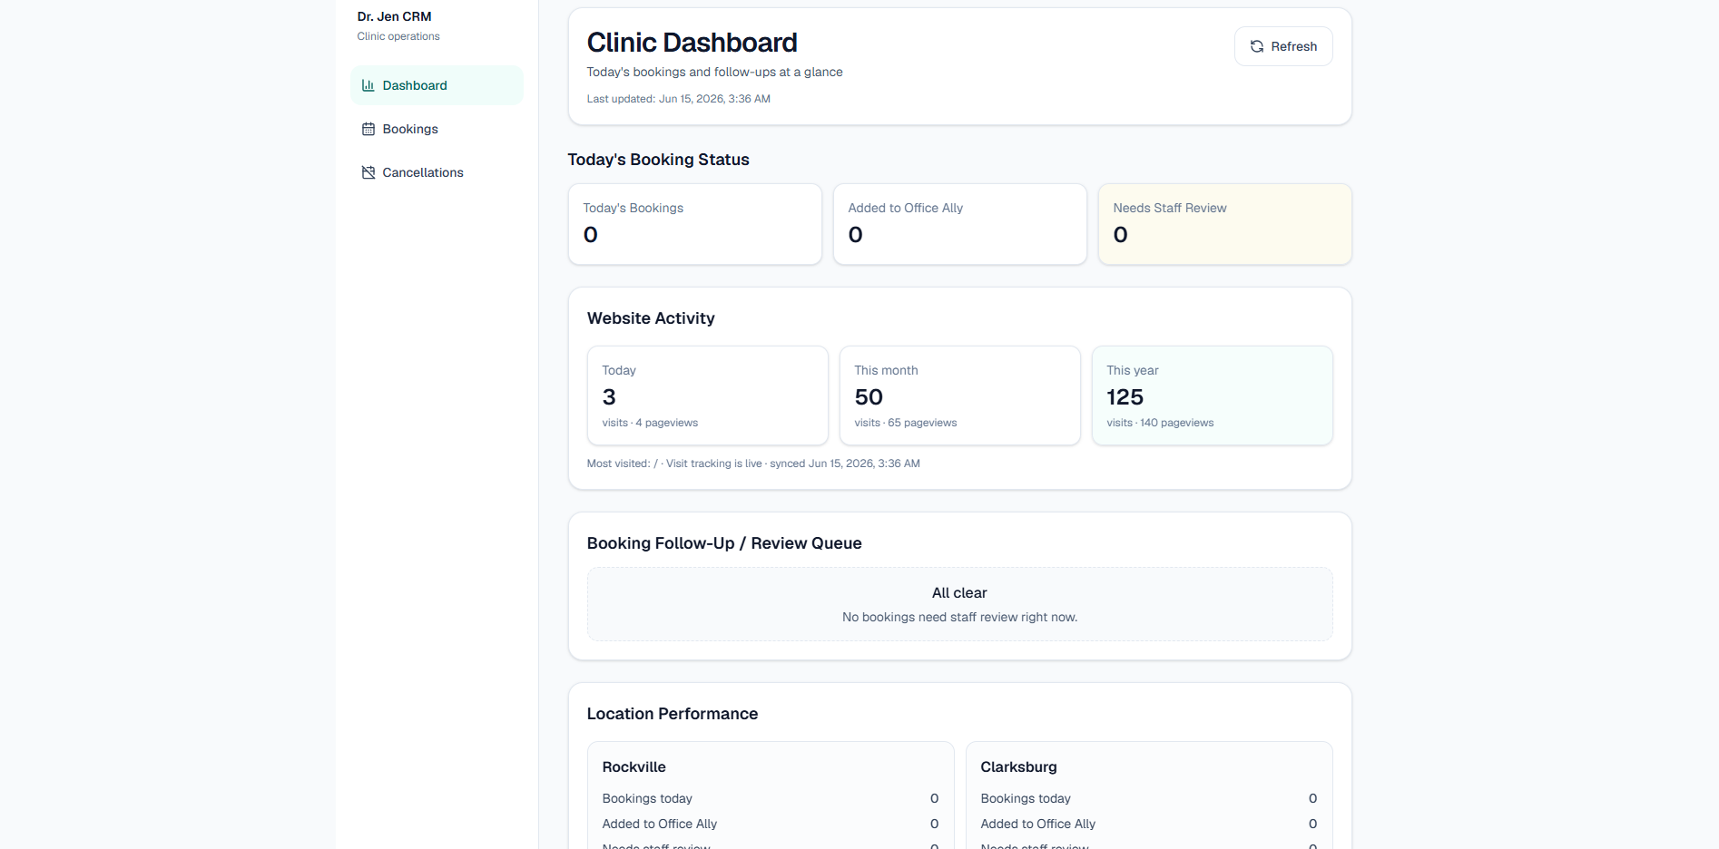1719x849 pixels.
Task: Click the Dr. Jen CRM title
Action: tap(394, 16)
